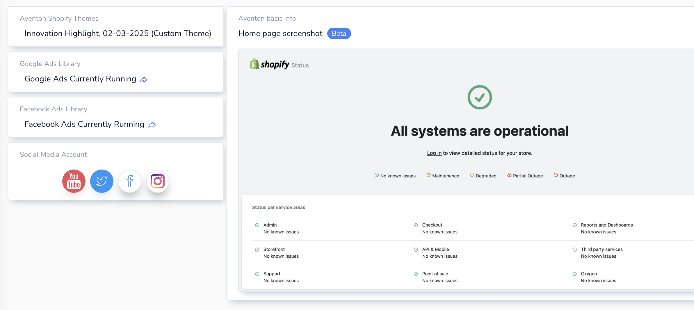Image resolution: width=694 pixels, height=310 pixels.
Task: Open the Instagram social media account
Action: (x=157, y=181)
